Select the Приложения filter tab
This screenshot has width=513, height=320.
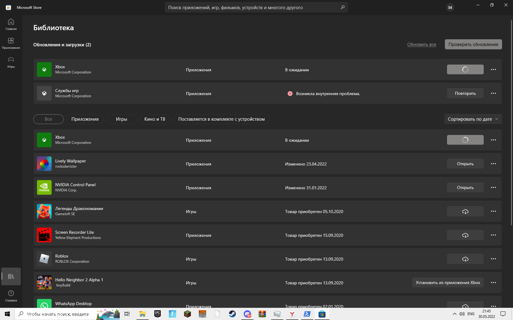click(85, 119)
